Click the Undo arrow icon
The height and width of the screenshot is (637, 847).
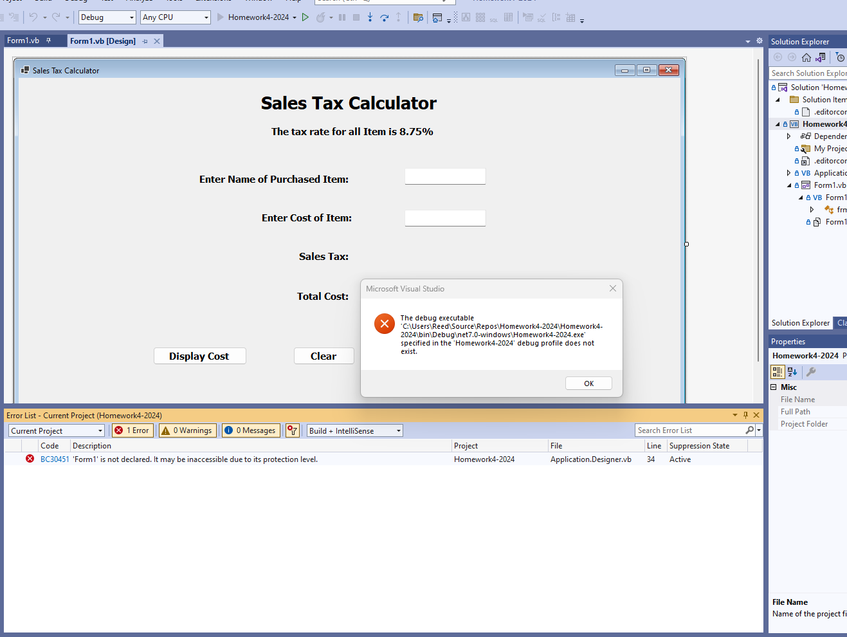(33, 17)
